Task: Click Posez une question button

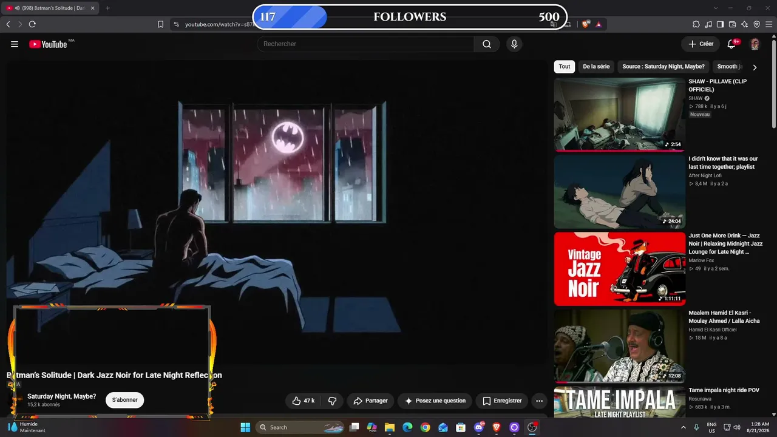Action: point(435,401)
